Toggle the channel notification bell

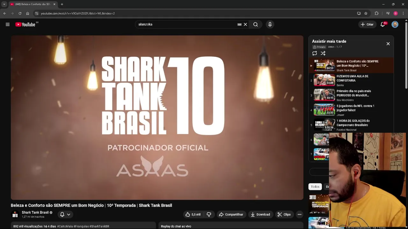[x=62, y=214]
